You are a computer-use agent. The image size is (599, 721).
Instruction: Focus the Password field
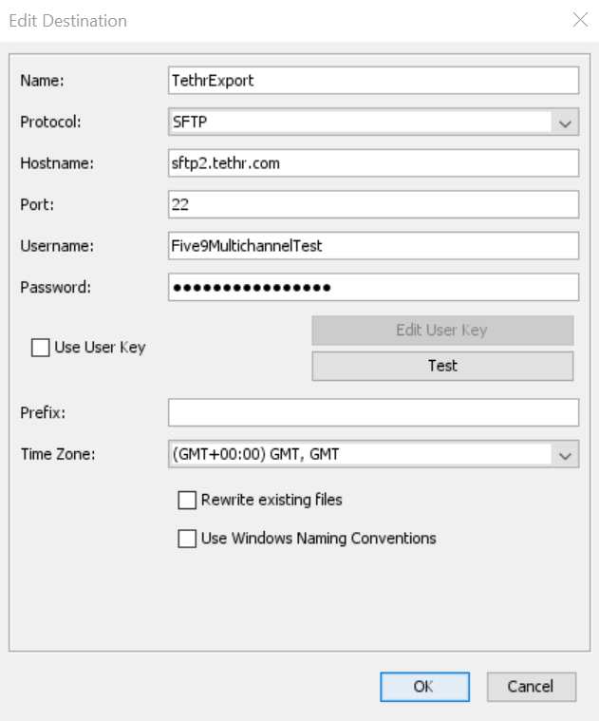click(x=373, y=287)
